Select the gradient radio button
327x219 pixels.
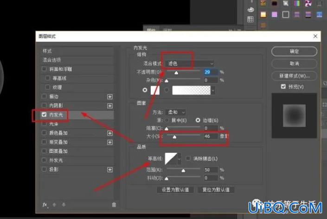pyautogui.click(x=167, y=90)
